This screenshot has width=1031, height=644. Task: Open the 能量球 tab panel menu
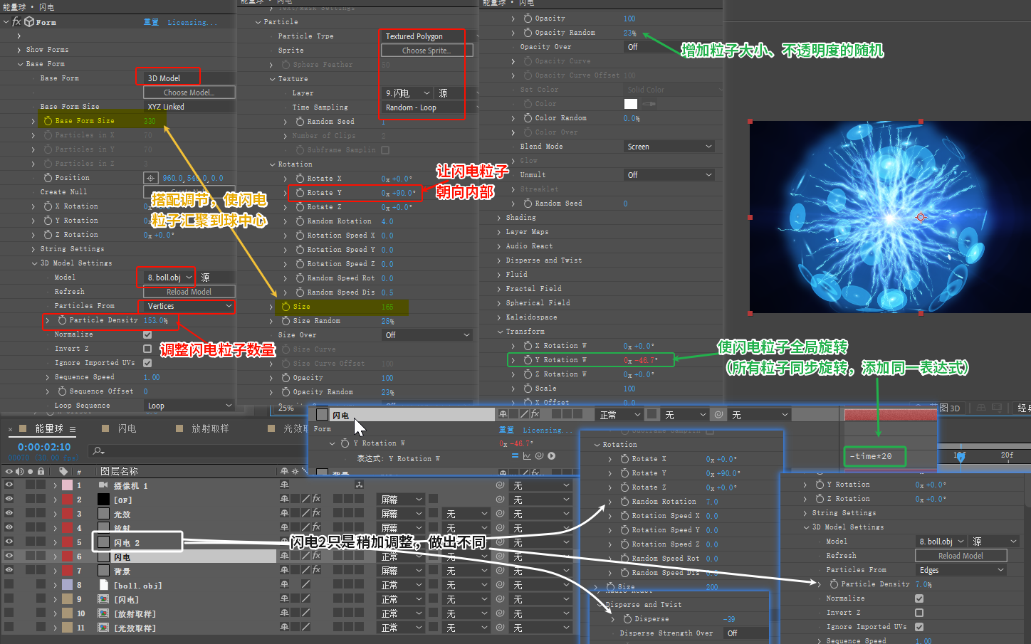click(x=73, y=429)
